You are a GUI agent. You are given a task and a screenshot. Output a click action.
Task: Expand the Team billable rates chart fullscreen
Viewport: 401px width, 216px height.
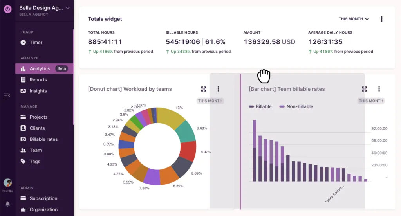click(365, 89)
